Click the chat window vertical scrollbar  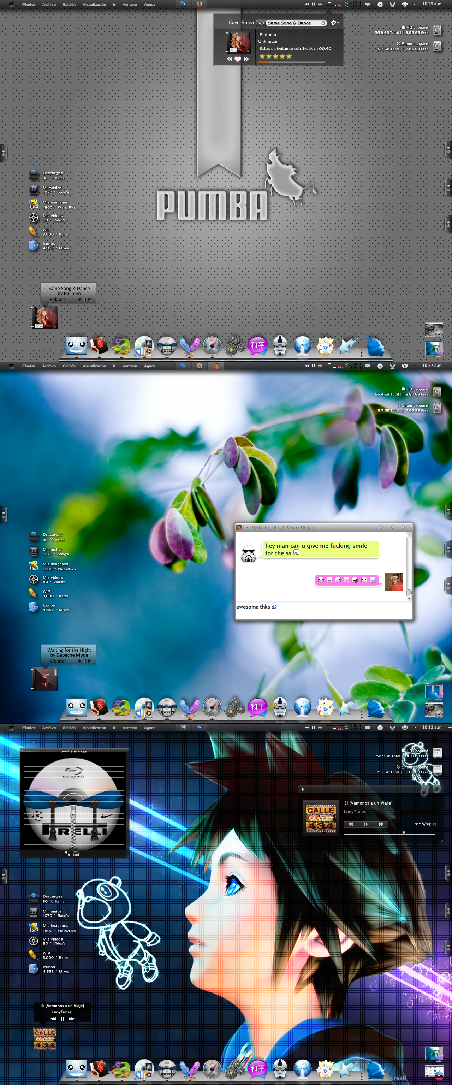409,567
